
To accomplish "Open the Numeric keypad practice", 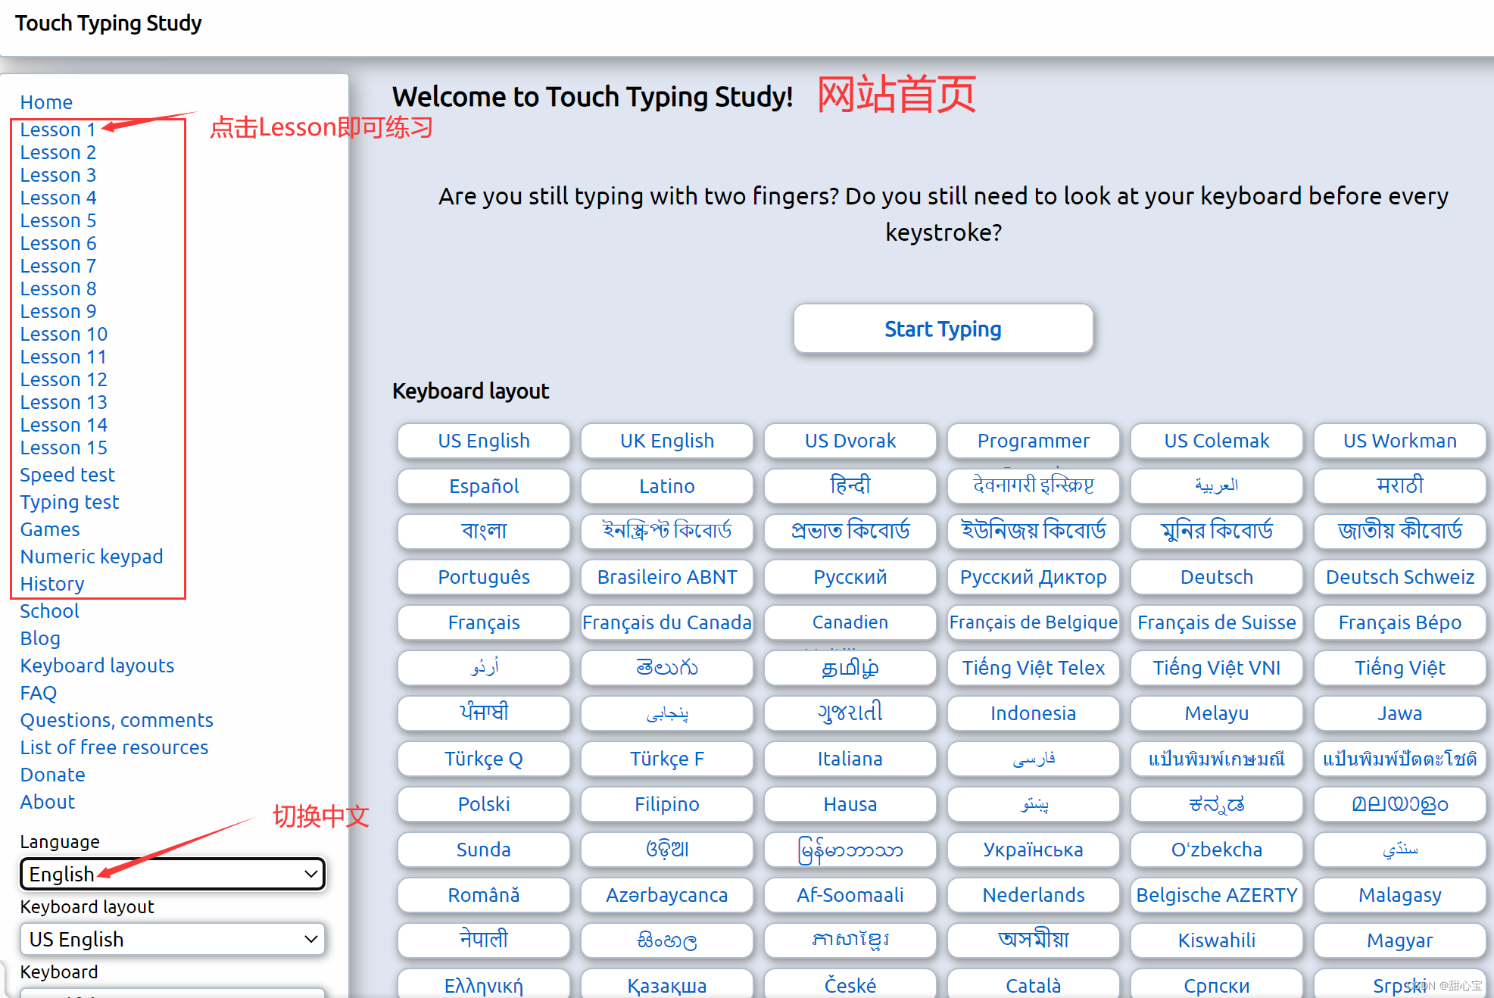I will point(92,557).
